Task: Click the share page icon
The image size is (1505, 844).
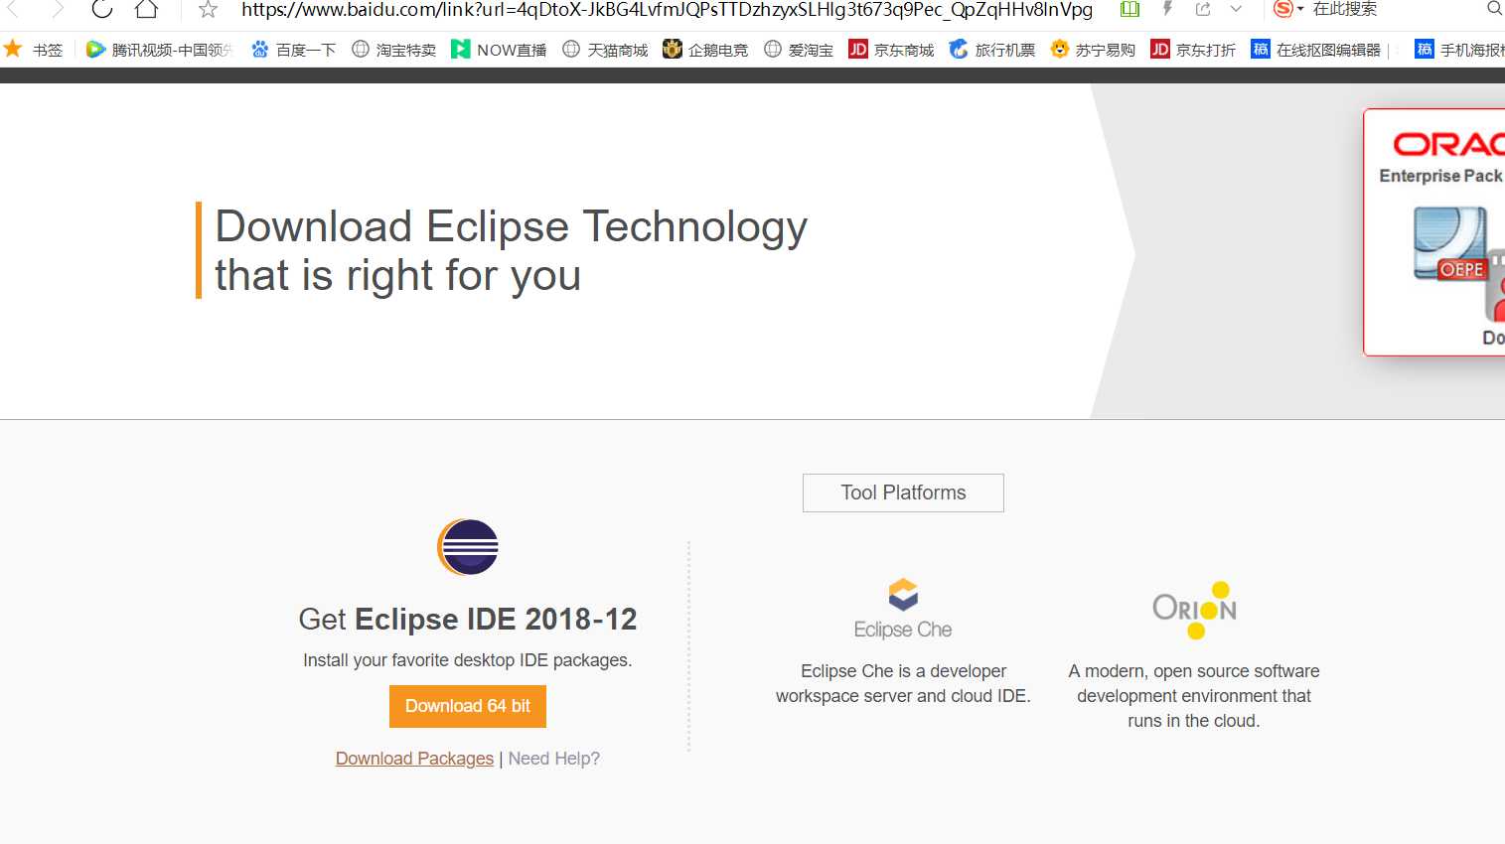Action: click(x=1203, y=10)
